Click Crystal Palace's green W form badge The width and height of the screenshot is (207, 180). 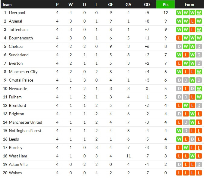(192, 80)
